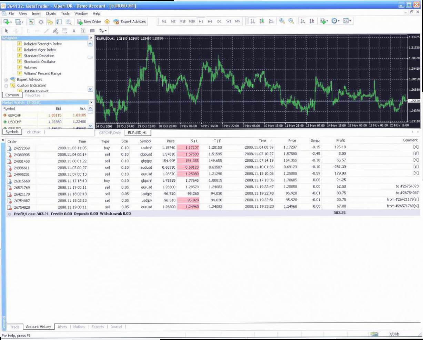Select the USDCHF row in Market Watch
The height and width of the screenshot is (340, 423).
(x=45, y=122)
